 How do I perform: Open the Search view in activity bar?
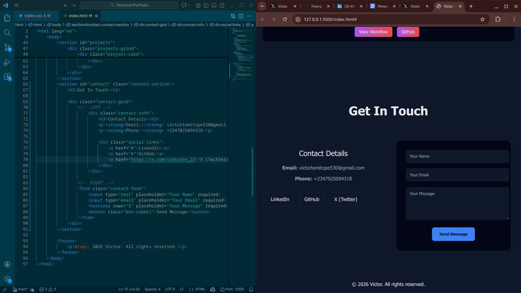coord(7,33)
